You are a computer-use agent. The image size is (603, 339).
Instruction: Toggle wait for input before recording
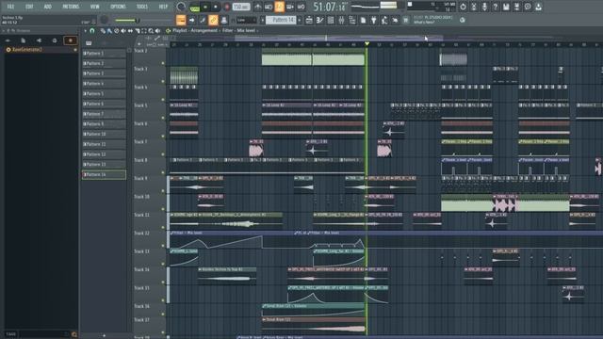pos(269,7)
